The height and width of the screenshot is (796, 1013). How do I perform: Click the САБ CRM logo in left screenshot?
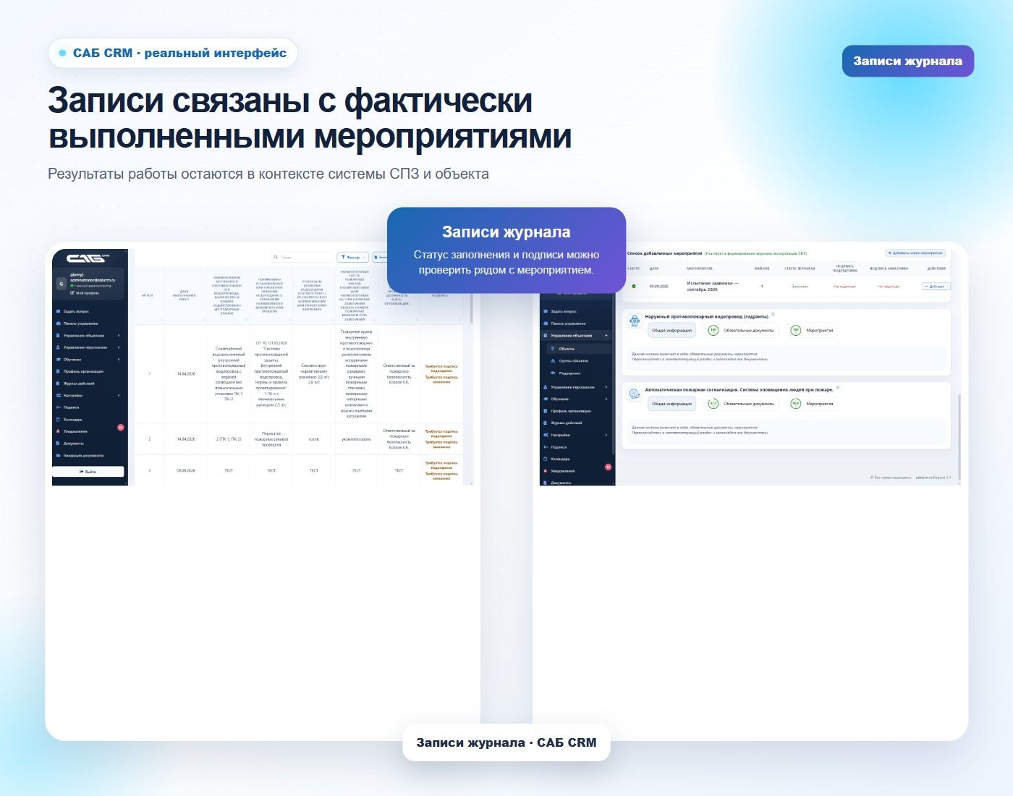[88, 258]
